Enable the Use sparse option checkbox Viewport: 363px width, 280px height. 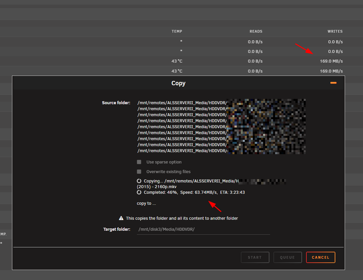point(139,162)
